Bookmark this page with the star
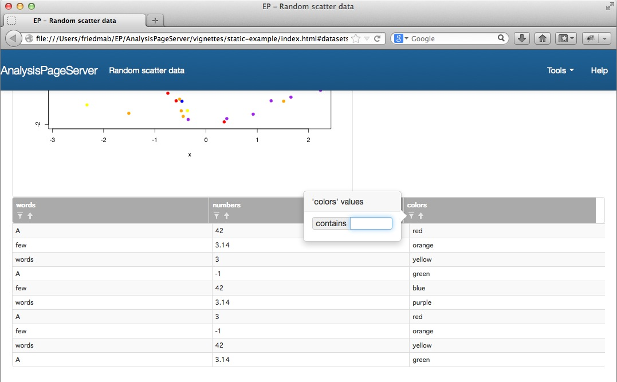 coord(356,38)
